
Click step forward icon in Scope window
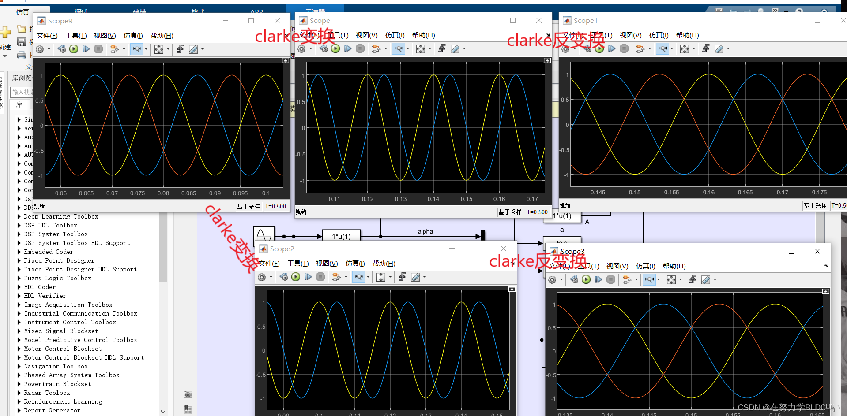point(348,49)
